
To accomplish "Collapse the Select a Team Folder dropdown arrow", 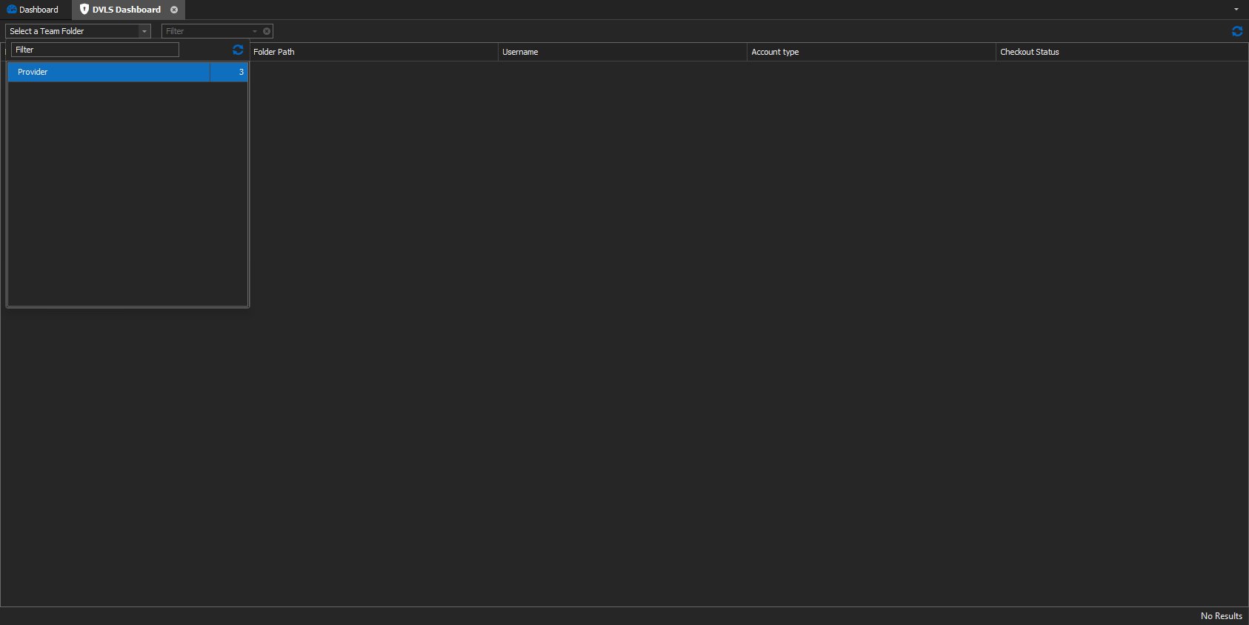I will (x=144, y=31).
